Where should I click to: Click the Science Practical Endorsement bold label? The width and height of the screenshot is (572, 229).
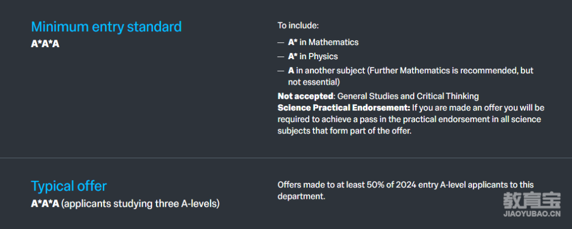click(344, 108)
